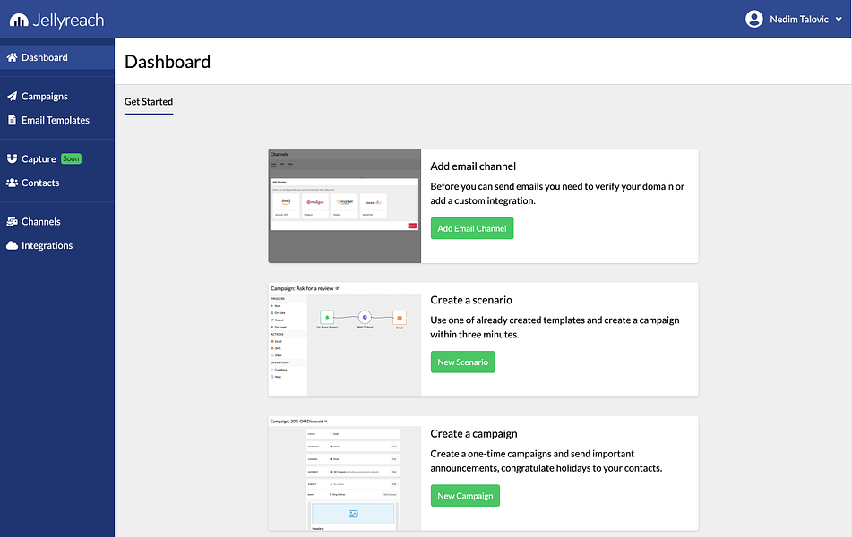This screenshot has width=852, height=537.
Task: Click the Create a scenario heading
Action: [x=471, y=300]
